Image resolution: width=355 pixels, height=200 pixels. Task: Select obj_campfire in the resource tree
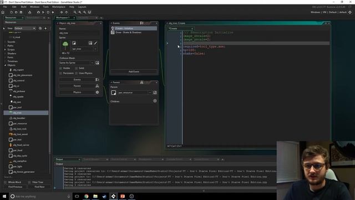point(20,161)
